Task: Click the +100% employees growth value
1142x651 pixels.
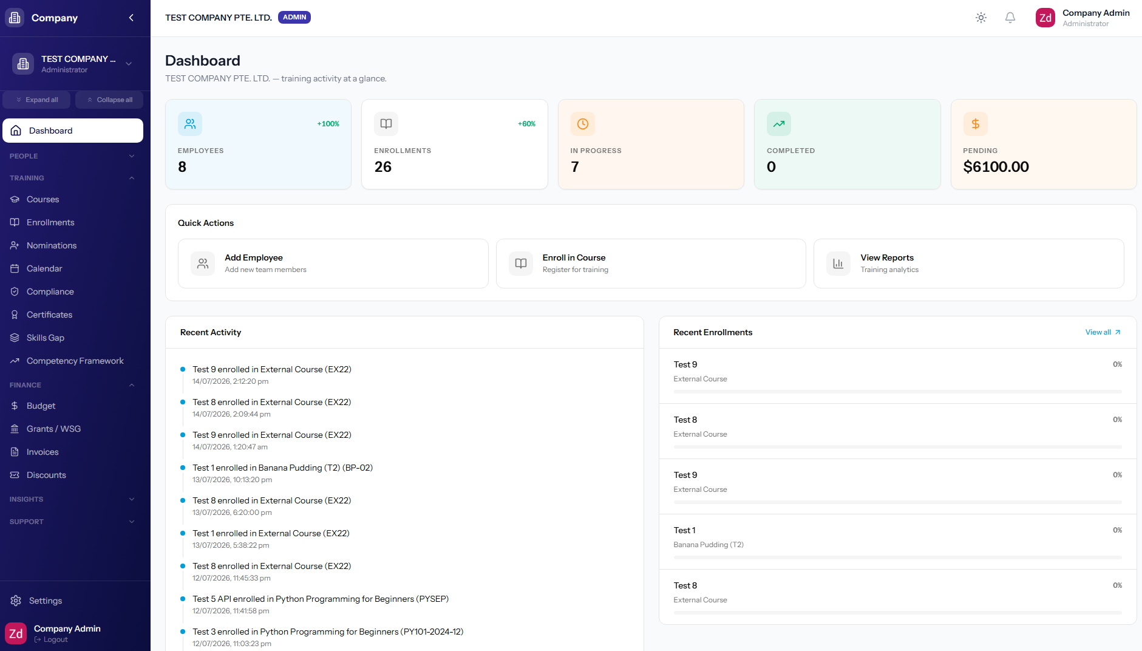Action: (x=328, y=124)
